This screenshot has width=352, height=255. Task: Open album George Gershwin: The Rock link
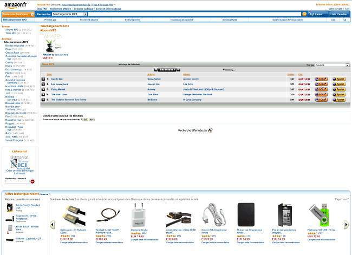click(198, 95)
